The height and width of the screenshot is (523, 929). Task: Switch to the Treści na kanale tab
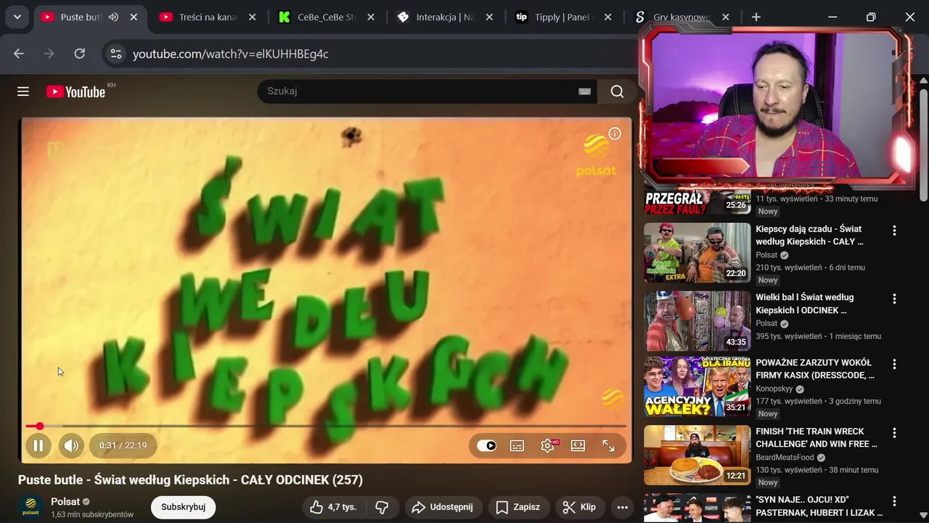(x=208, y=17)
